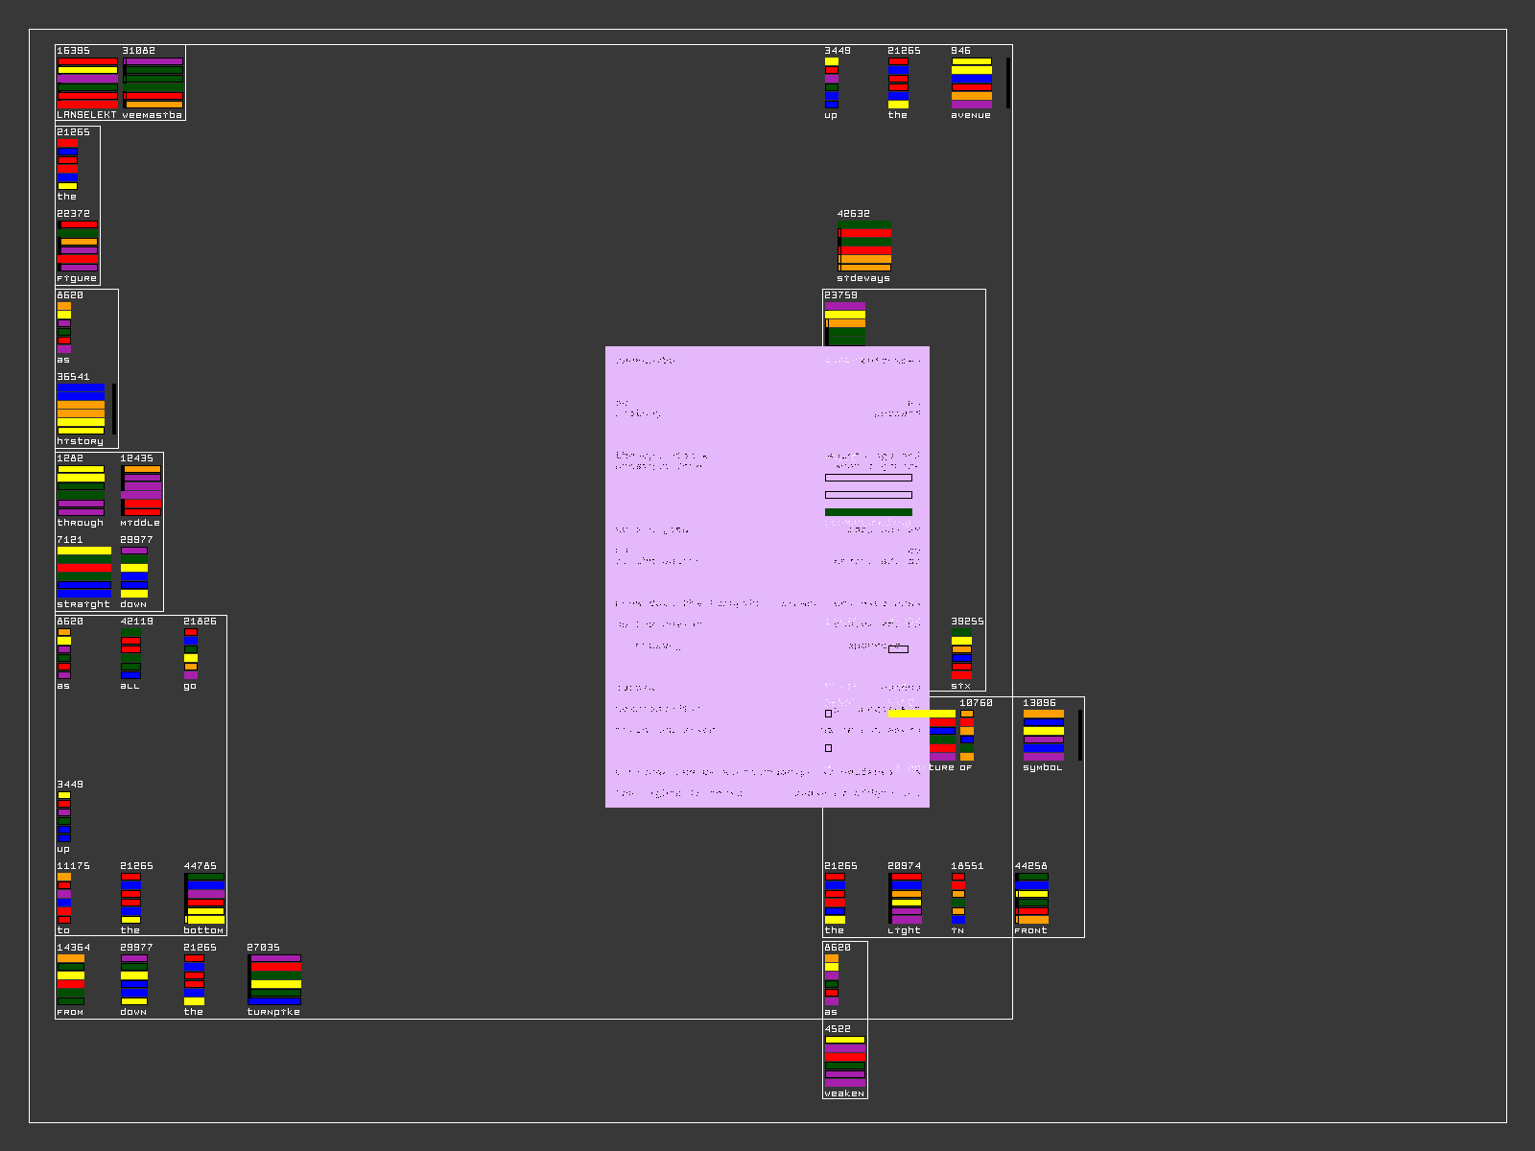Select the front token 44258
Viewport: 1535px width, 1151px height.
point(1032,898)
